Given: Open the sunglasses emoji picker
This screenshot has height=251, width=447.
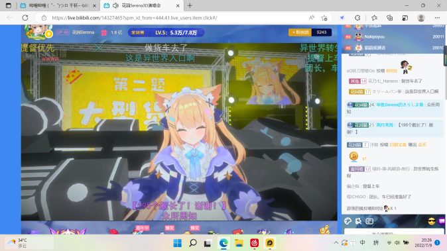Looking at the screenshot, I should click(x=431, y=221).
